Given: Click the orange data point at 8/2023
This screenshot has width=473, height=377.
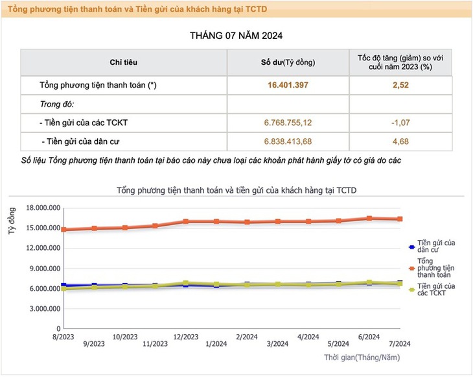Looking at the screenshot, I should click(x=63, y=230).
